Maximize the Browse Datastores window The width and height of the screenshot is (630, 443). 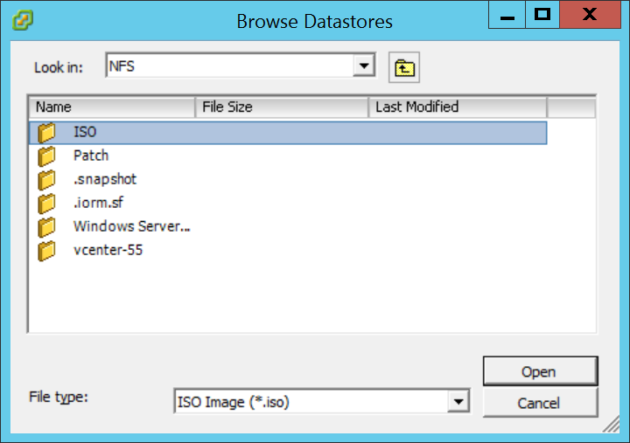point(542,14)
